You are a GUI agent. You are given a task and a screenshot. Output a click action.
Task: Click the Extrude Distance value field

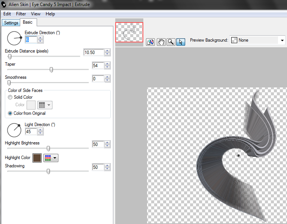[x=94, y=53]
